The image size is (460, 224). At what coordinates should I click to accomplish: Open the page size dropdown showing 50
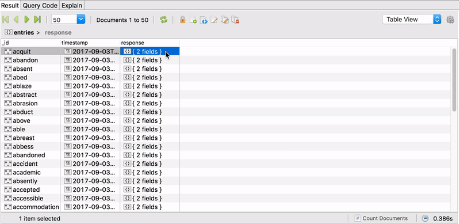coord(80,20)
